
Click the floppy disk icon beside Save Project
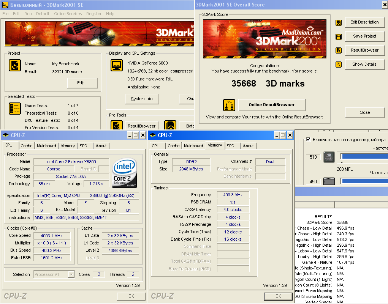339,37
